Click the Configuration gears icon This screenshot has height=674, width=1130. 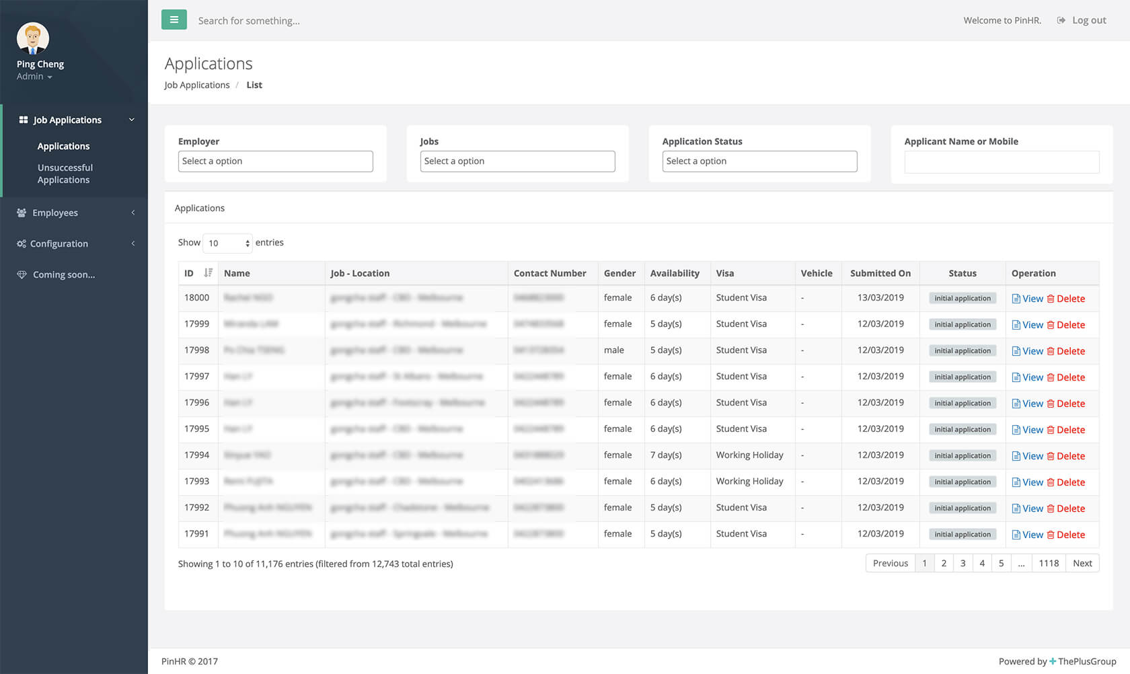(22, 244)
